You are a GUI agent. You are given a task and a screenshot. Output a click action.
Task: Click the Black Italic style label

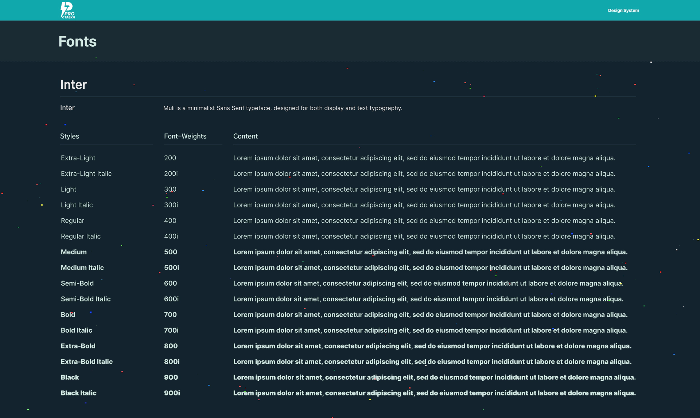pos(78,393)
